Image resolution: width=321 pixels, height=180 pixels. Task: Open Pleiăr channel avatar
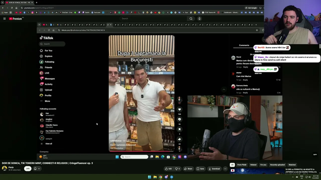tap(5, 168)
